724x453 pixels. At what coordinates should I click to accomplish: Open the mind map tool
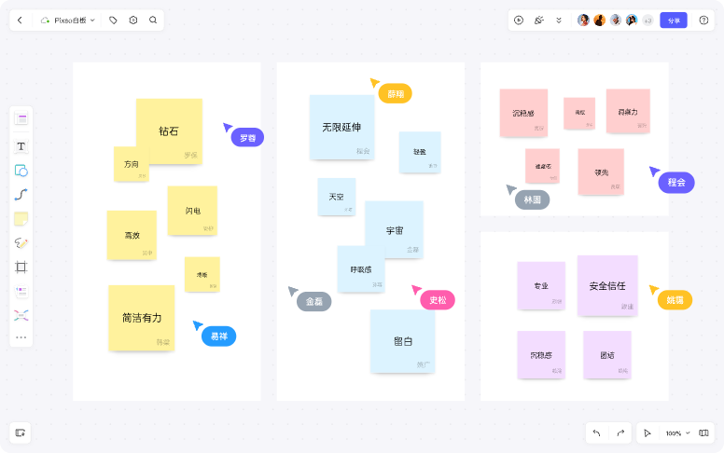click(x=21, y=315)
